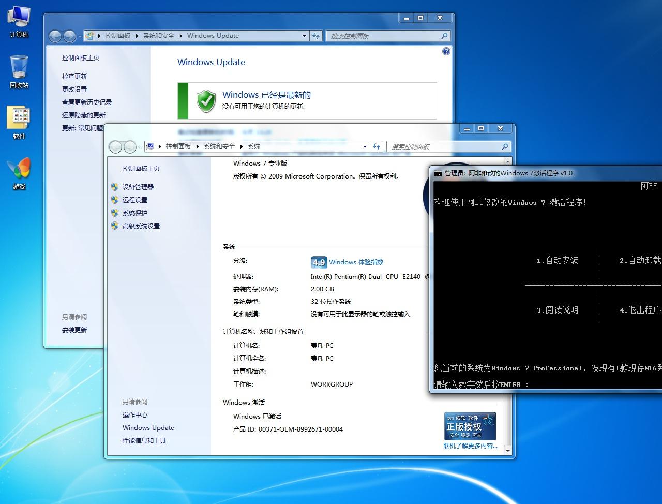
Task: Open 高级系统设置 in sidebar
Action: click(x=141, y=226)
